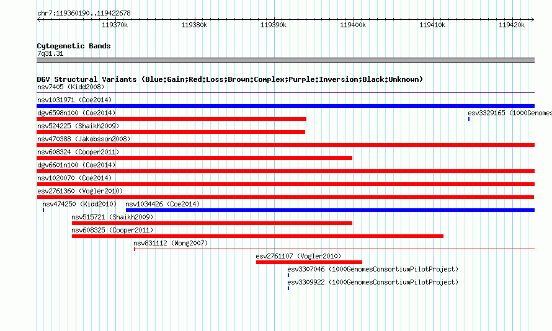Open the dgv6598n100 (Coe2014) variant label
Screen dimensions: 552x331
(x=76, y=113)
